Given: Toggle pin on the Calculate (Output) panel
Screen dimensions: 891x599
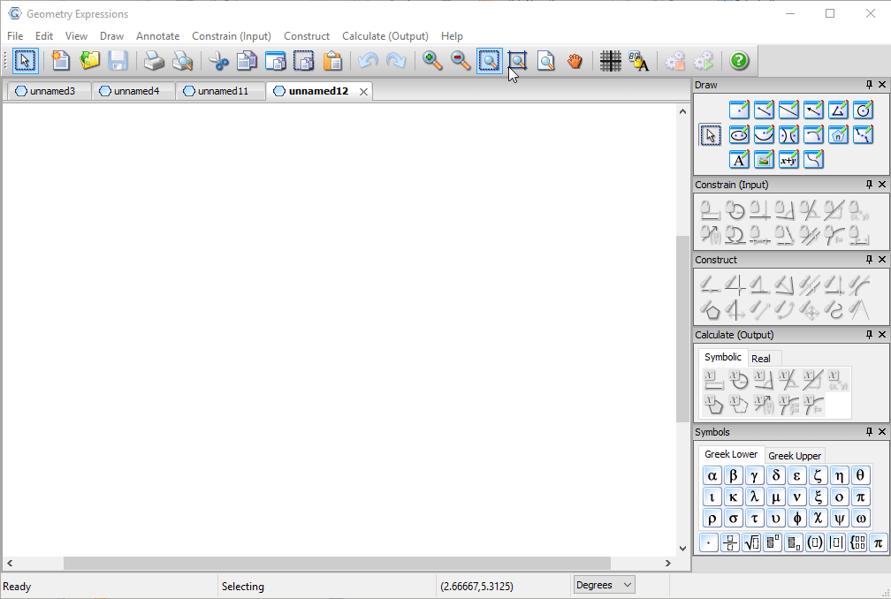Looking at the screenshot, I should [x=869, y=335].
